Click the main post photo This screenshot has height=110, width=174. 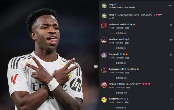point(49,55)
